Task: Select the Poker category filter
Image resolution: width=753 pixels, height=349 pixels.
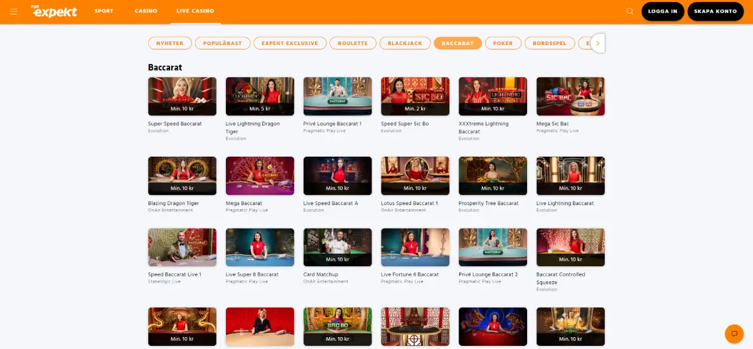Action: (x=503, y=43)
